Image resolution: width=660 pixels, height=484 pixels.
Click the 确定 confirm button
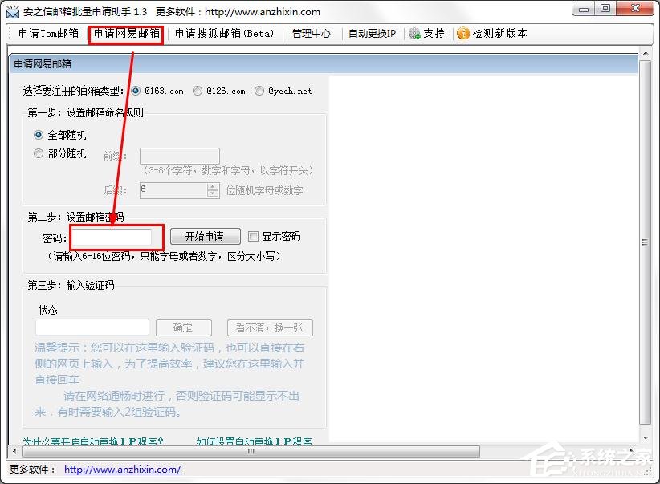pyautogui.click(x=184, y=327)
